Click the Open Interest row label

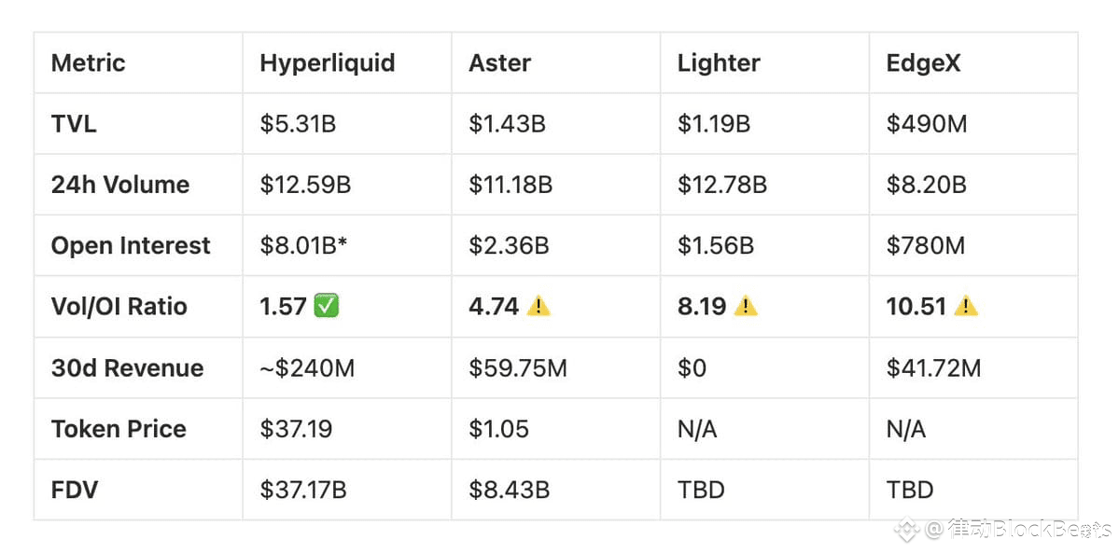point(131,245)
